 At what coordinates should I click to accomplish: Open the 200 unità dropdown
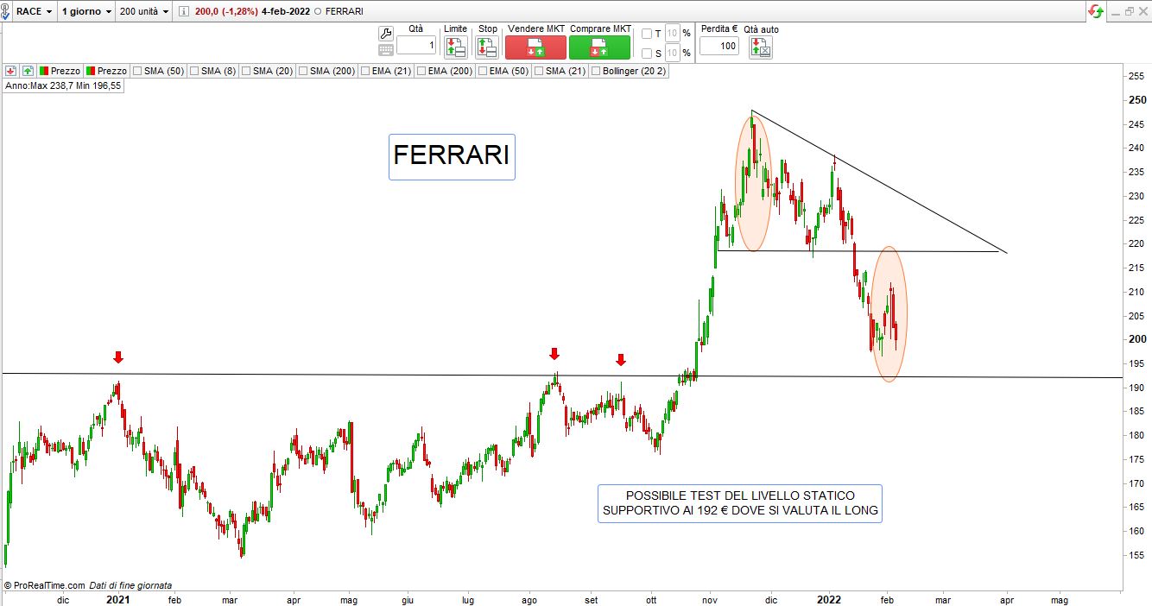tap(144, 11)
